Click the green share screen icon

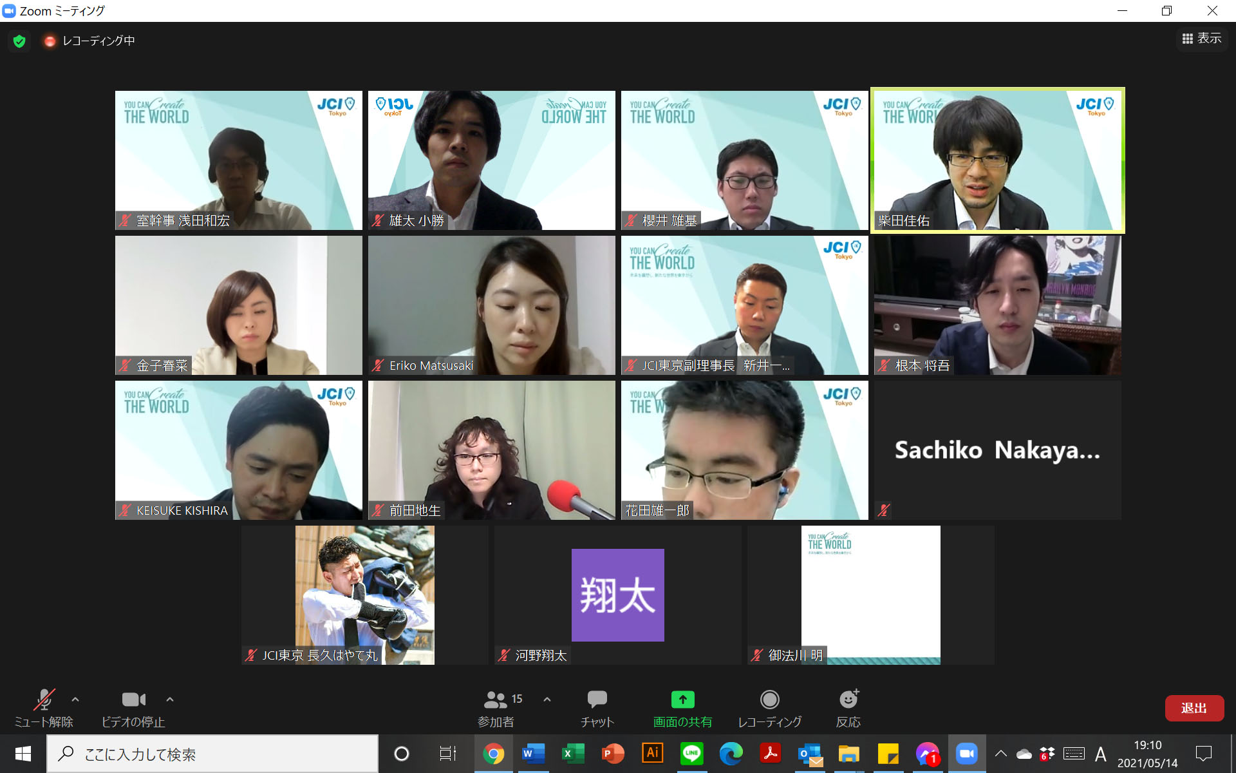tap(682, 700)
